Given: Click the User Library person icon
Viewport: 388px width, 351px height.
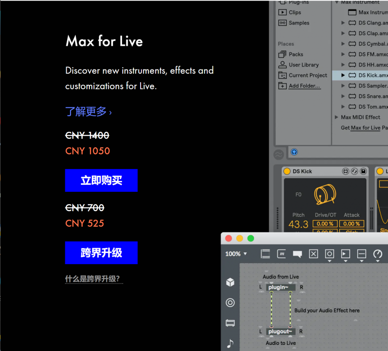Looking at the screenshot, I should (x=282, y=65).
